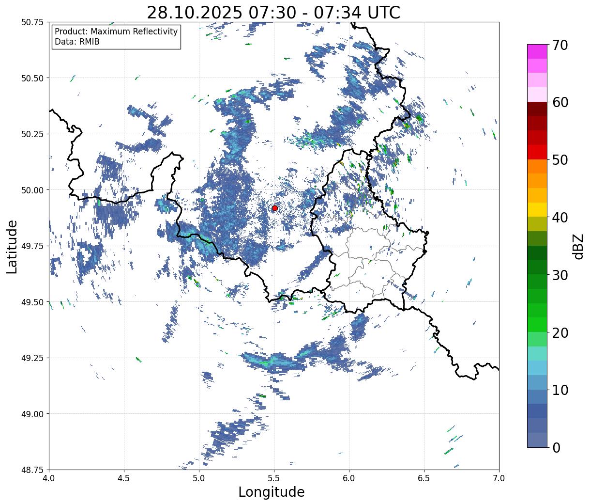This screenshot has height=504, width=590.
Task: Click latitude tick label 50.00
Action: click(32, 190)
